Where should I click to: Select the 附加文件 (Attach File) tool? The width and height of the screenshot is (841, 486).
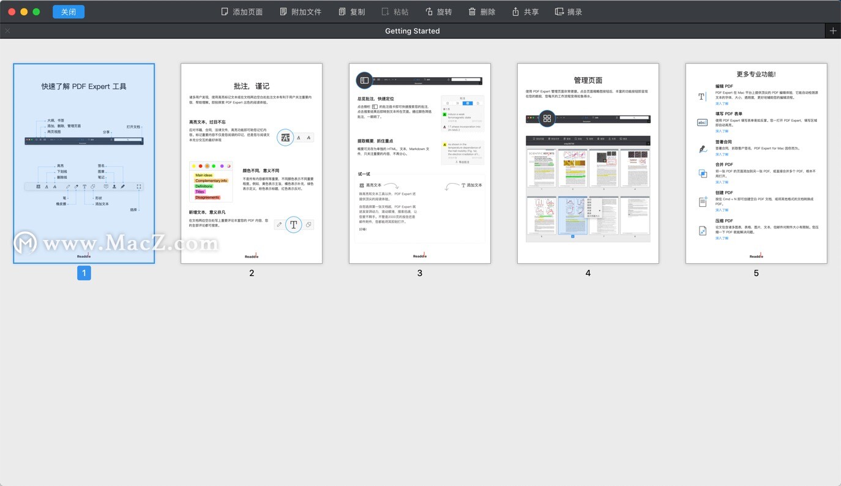299,11
